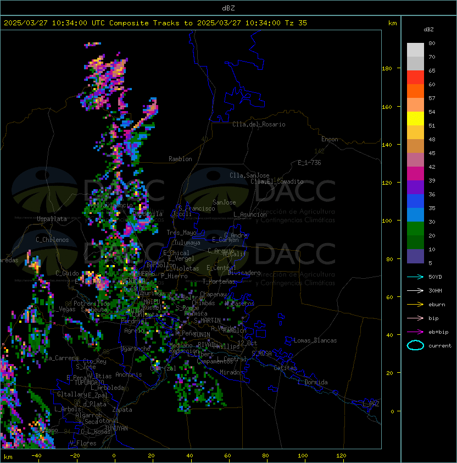457x463 pixels.
Task: Click the '180' km tick on right axis
Action: (387, 69)
